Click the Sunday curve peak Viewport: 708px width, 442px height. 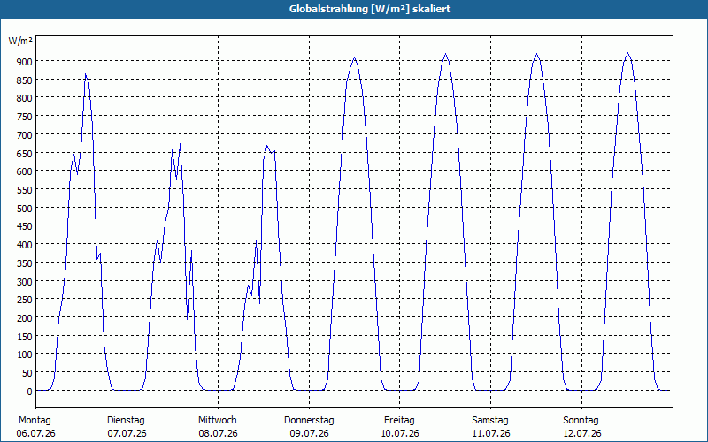[627, 53]
